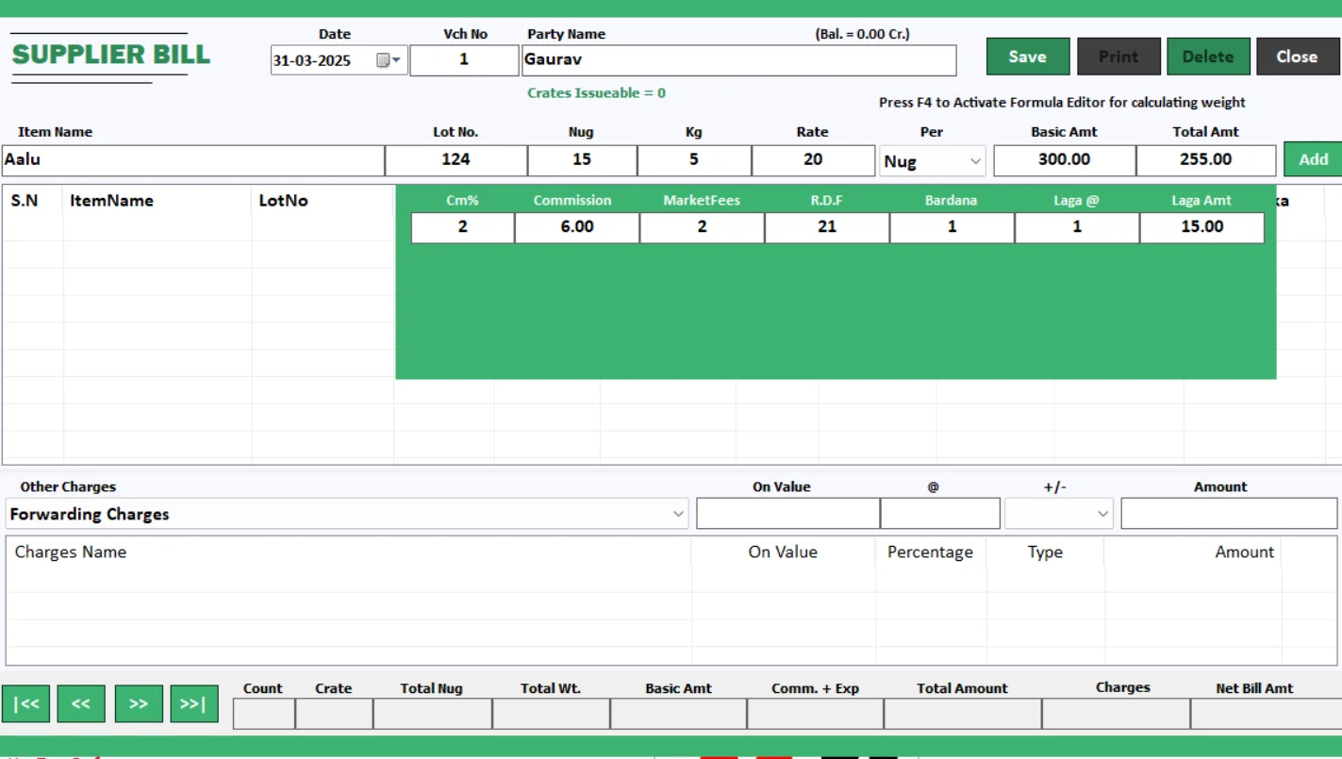Click the Nug quantity field
The width and height of the screenshot is (1342, 759).
582,160
